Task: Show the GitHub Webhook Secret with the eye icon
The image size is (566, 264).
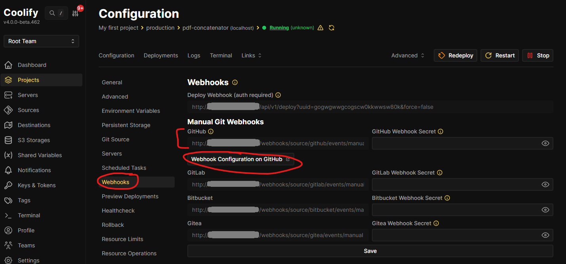Action: coord(545,143)
